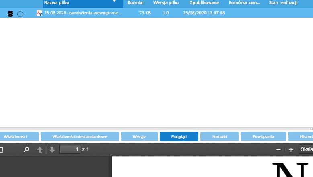Click the PDF page preview area
Viewport: 313px width, 177px height.
tap(212, 167)
